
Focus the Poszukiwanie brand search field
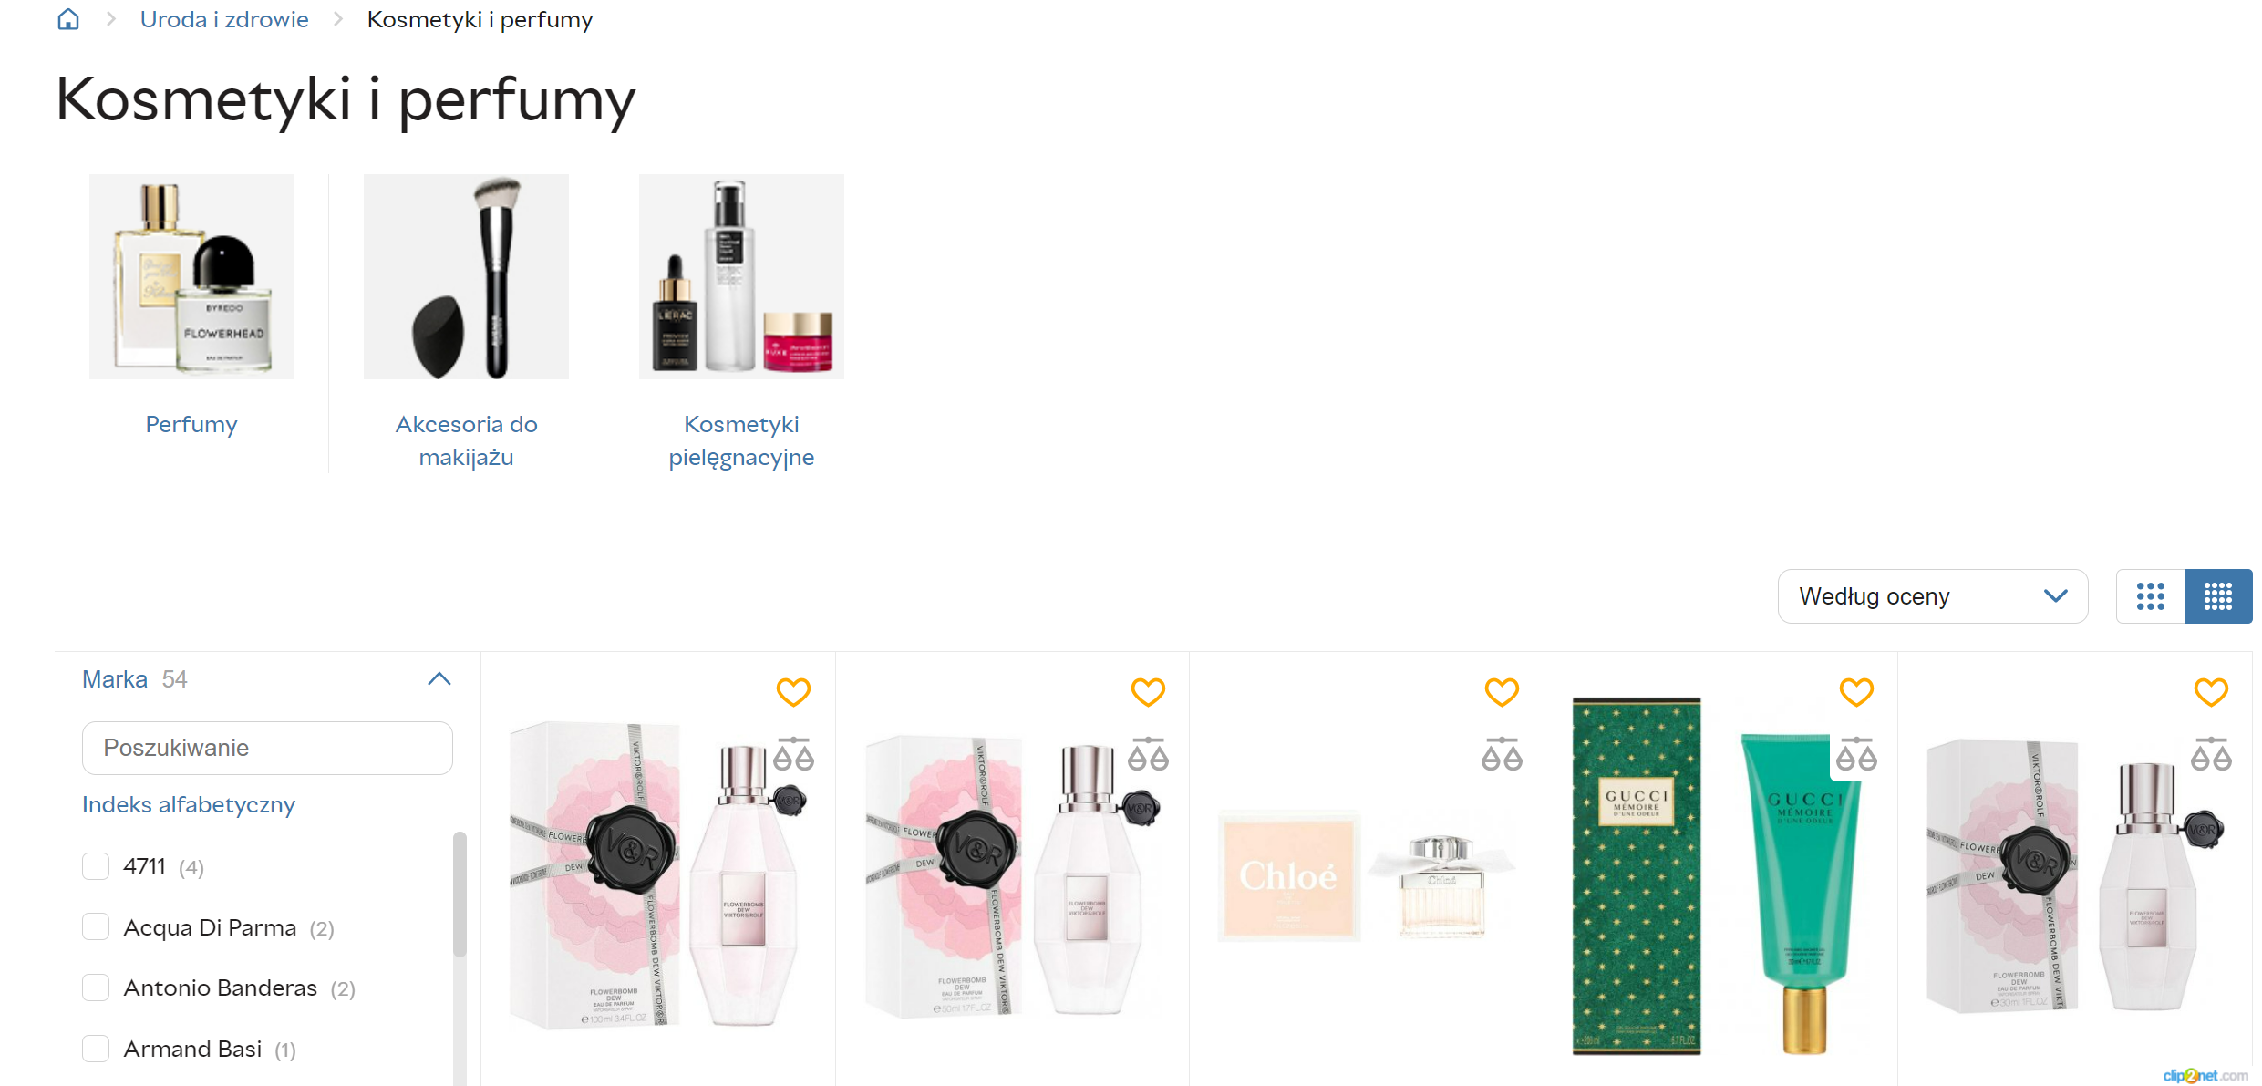pyautogui.click(x=267, y=748)
